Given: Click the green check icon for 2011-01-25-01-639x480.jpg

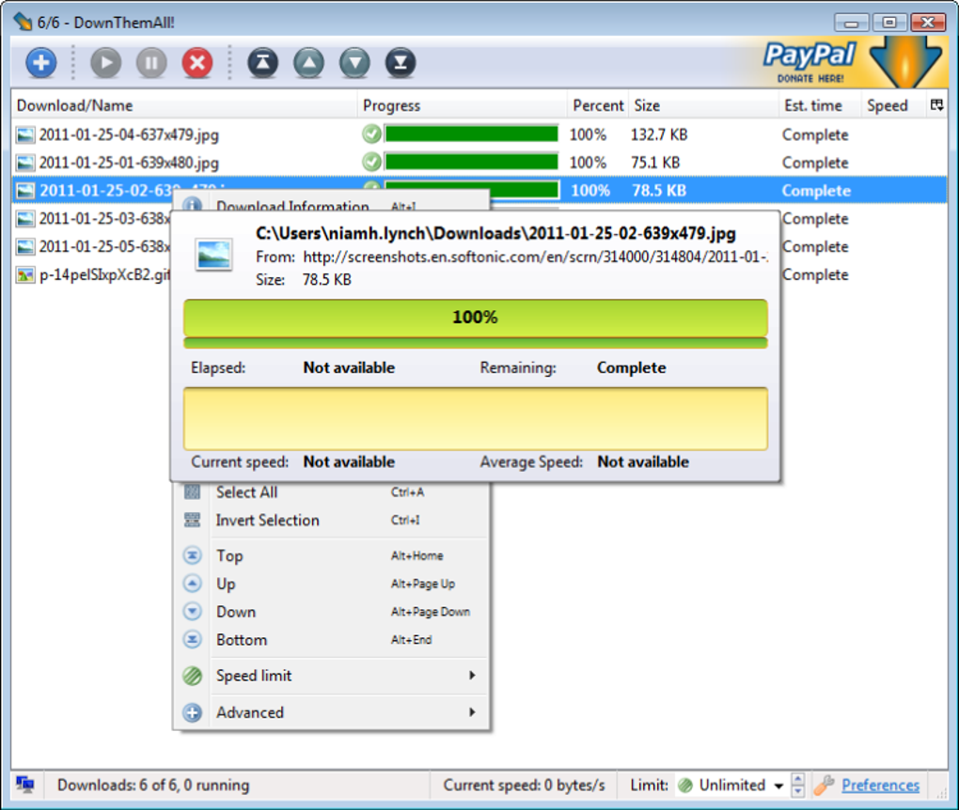Looking at the screenshot, I should point(371,162).
